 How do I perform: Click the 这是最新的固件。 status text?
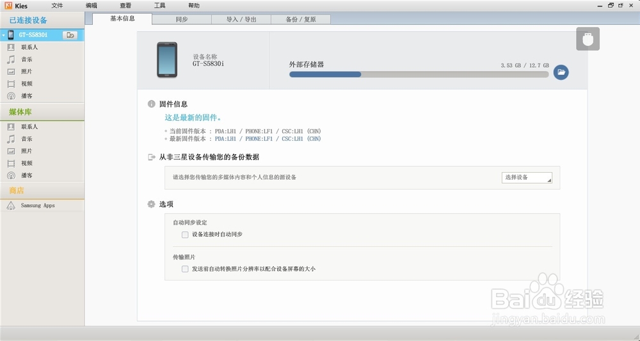click(193, 118)
